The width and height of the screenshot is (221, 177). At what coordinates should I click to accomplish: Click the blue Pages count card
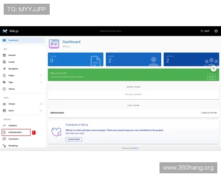[x=76, y=59]
